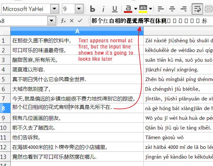Select row 12 header
213x166 pixels.
[x=5, y=147]
